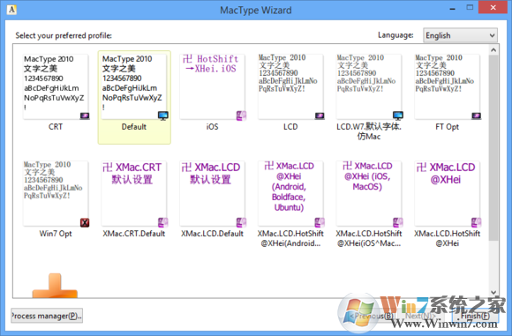Click laptop icon on LCD profile
Screen dimensions: 512x336
click(320, 116)
